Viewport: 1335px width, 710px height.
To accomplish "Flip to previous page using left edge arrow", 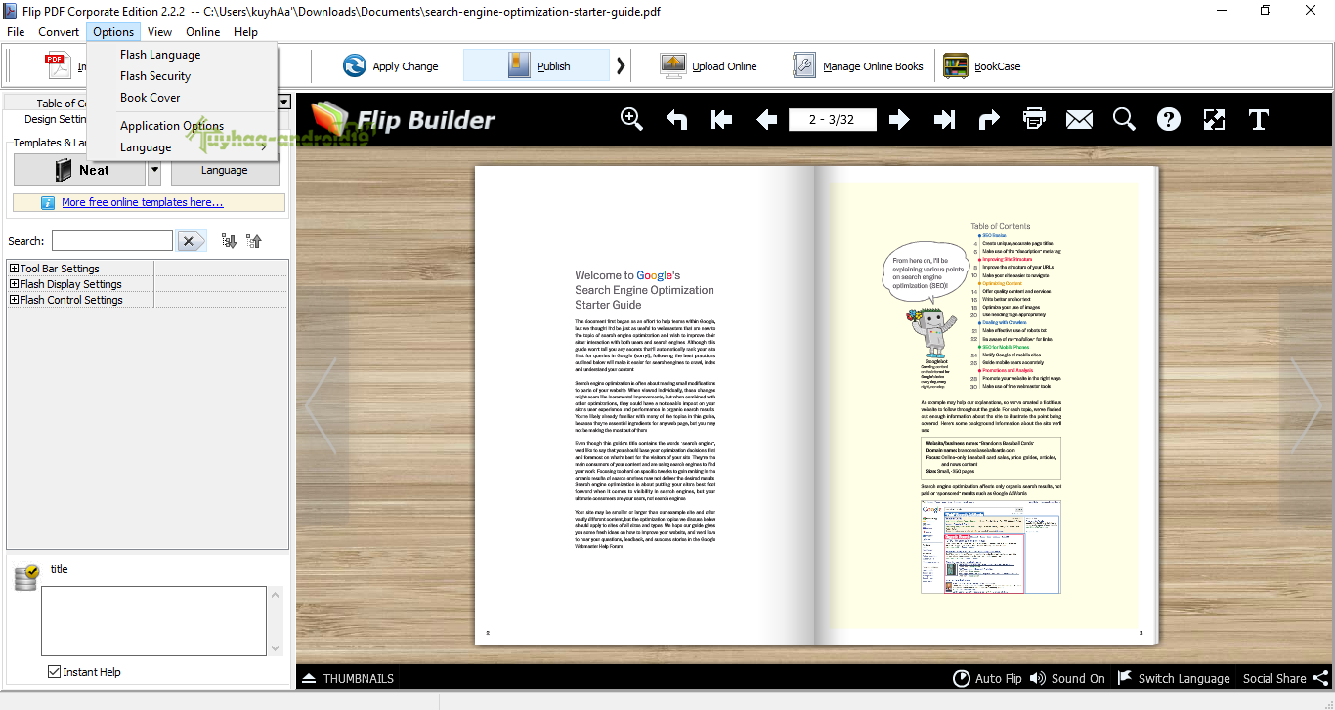I will 322,406.
